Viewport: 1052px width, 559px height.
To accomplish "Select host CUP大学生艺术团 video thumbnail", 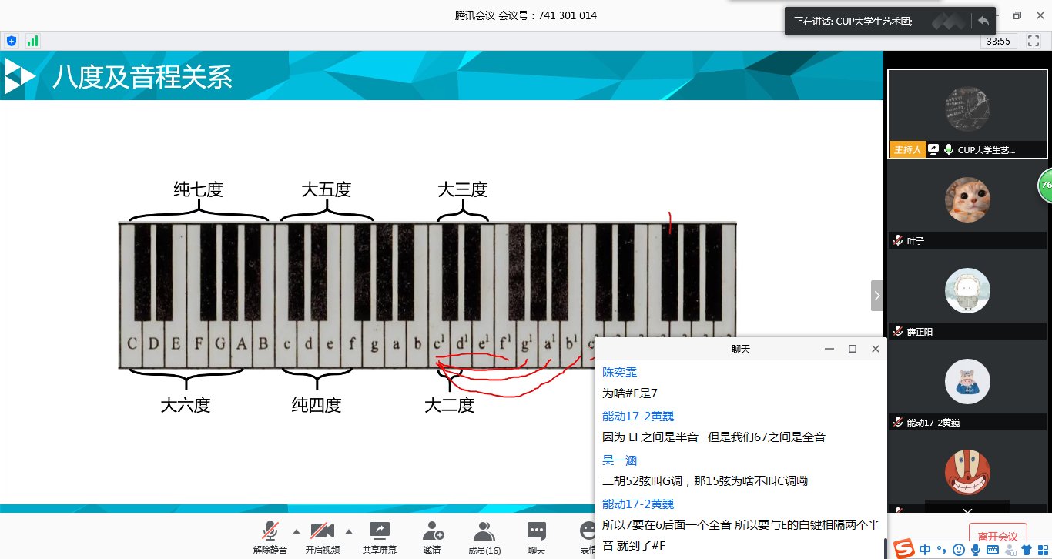I will pos(967,108).
